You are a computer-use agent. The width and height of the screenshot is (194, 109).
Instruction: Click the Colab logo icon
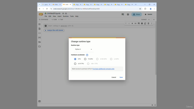coord(41,14)
